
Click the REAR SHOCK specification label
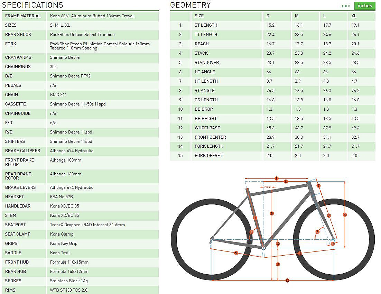[18, 35]
